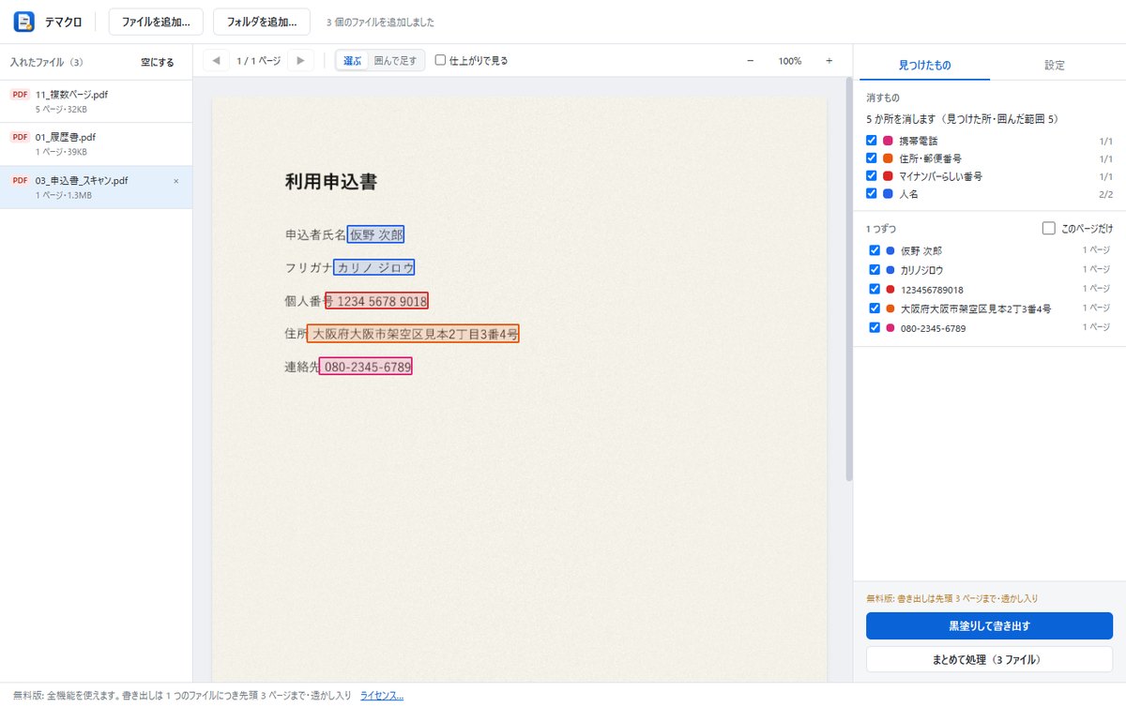
Task: Click the ファイルを追加... button
Action: [156, 22]
